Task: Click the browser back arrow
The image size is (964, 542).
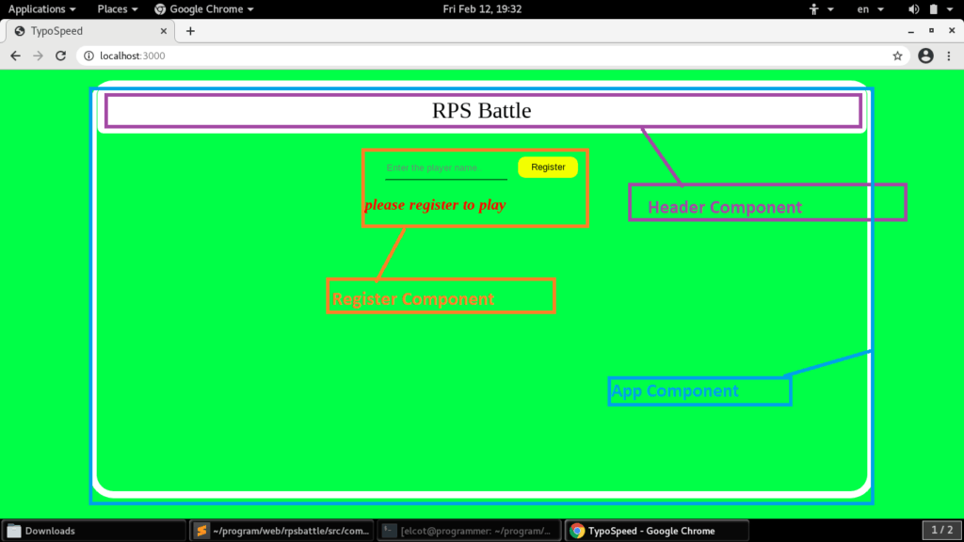Action: (x=15, y=56)
